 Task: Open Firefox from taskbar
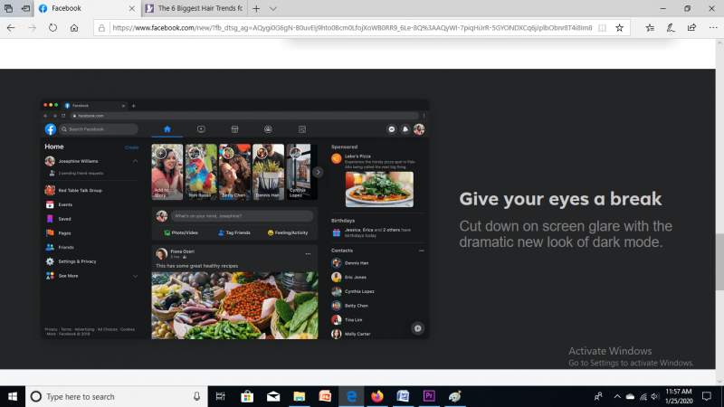pos(377,396)
